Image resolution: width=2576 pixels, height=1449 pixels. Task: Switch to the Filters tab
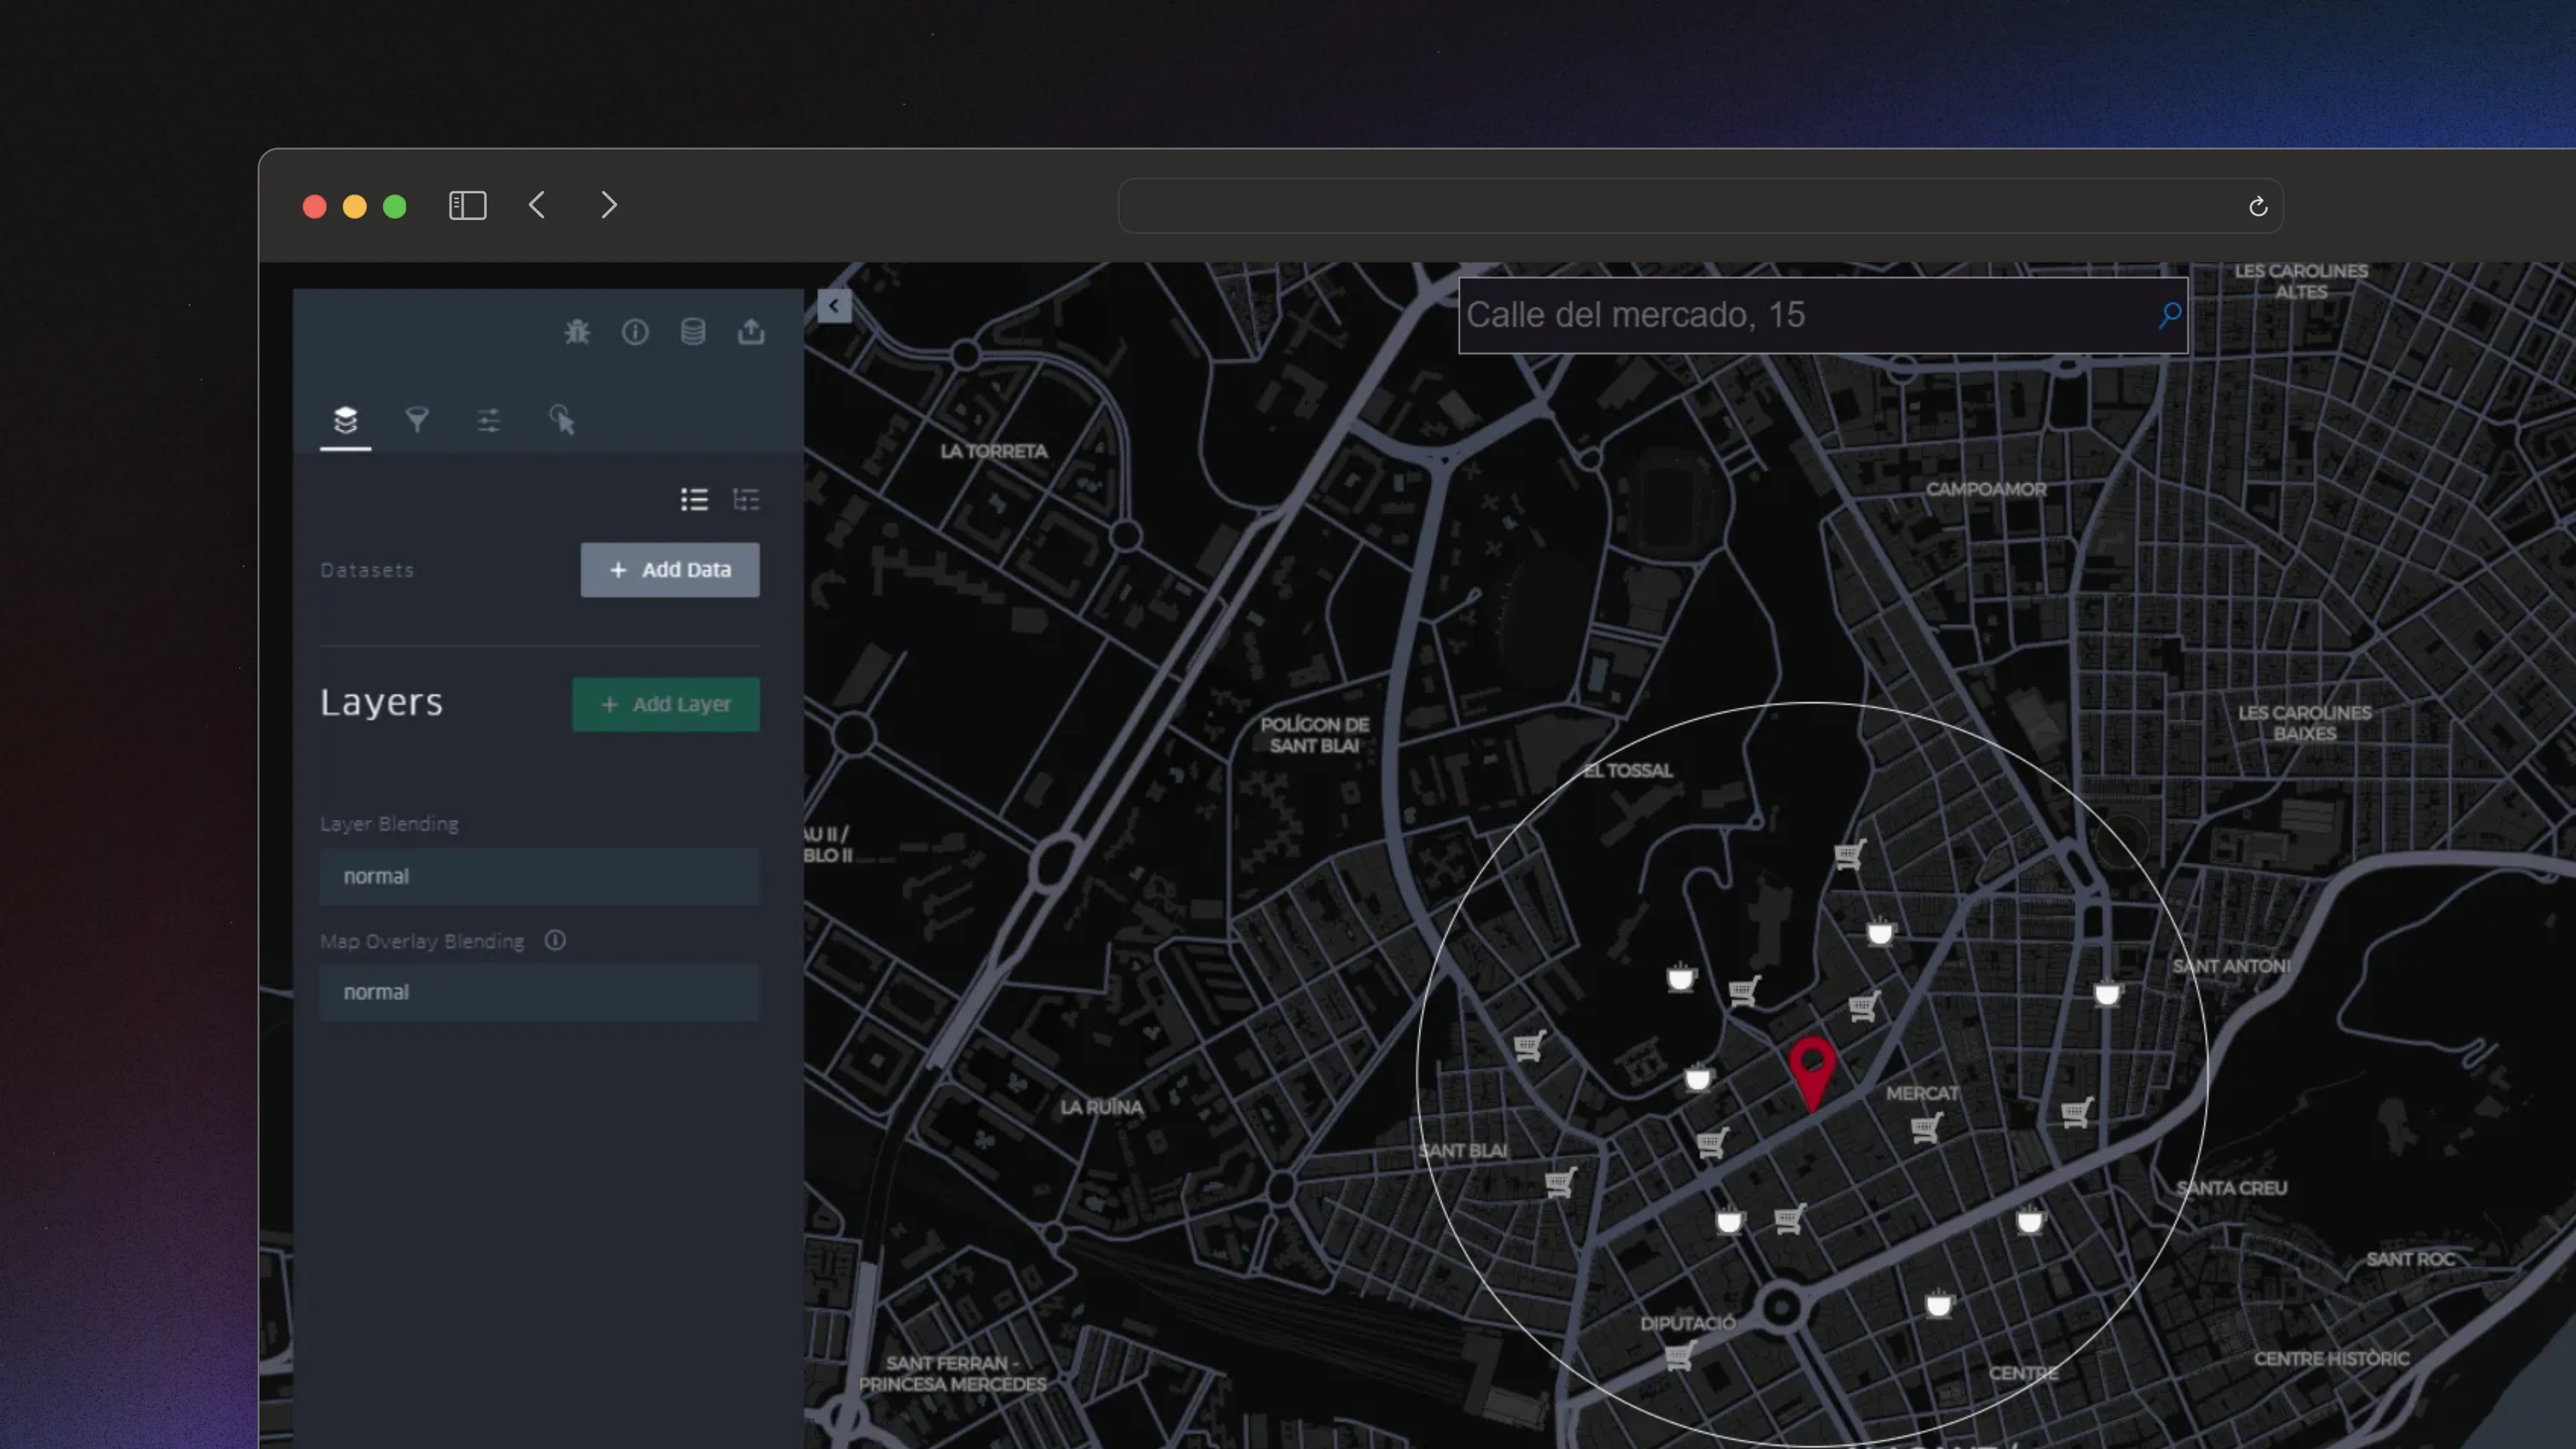pos(417,420)
